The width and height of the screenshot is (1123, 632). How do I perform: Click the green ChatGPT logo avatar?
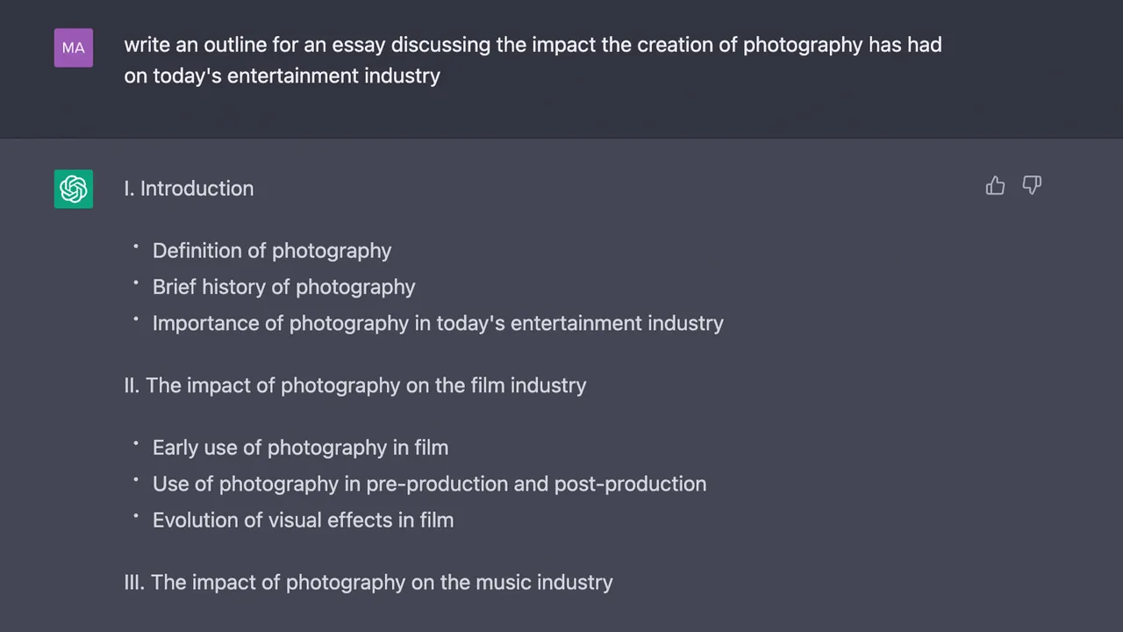click(74, 189)
